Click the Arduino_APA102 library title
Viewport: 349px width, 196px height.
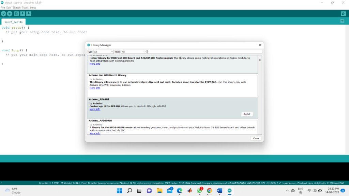pos(99,99)
